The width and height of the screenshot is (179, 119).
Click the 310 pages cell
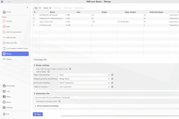[104, 22]
